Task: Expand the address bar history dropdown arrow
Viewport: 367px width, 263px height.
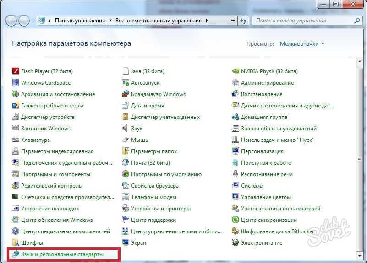Action: click(x=233, y=21)
